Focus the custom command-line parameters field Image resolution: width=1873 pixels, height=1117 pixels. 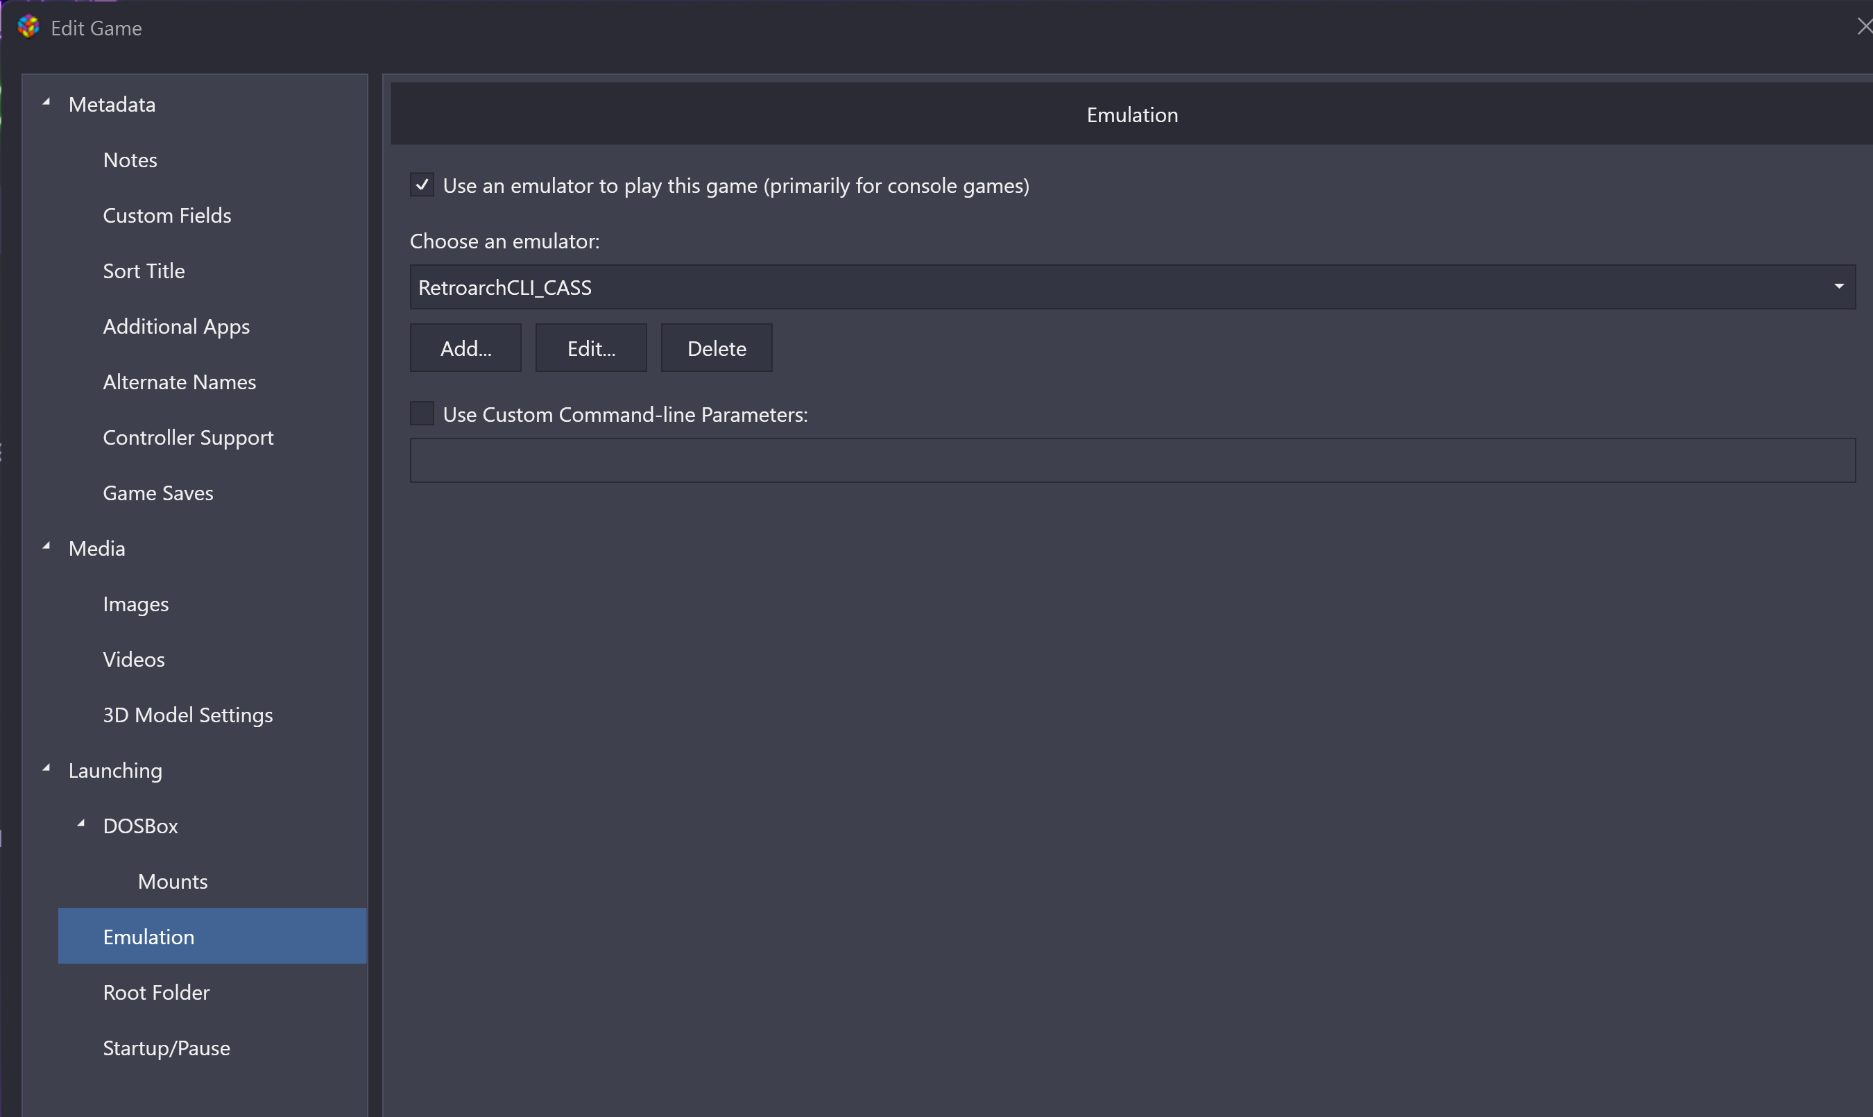[1133, 461]
